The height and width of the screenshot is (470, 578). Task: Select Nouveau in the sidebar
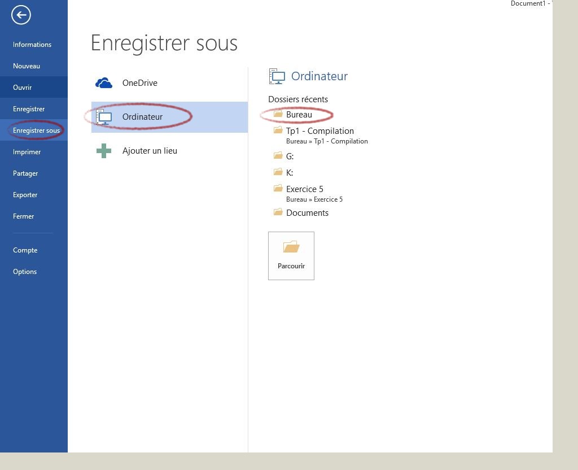coord(27,66)
